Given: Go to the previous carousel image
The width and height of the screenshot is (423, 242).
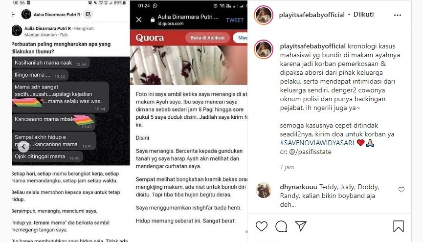Looking at the screenshot, I should coord(23,147).
